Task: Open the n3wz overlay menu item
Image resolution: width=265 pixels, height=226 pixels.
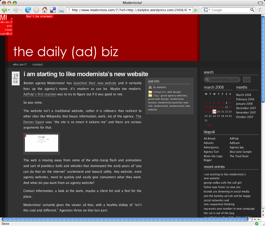Action: tap(9, 30)
